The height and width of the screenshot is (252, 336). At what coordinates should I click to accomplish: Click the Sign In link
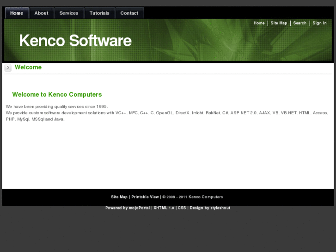[319, 23]
